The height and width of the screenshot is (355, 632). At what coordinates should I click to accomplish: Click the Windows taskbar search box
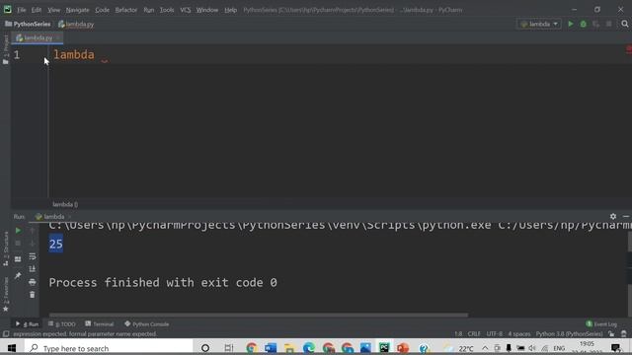click(109, 348)
